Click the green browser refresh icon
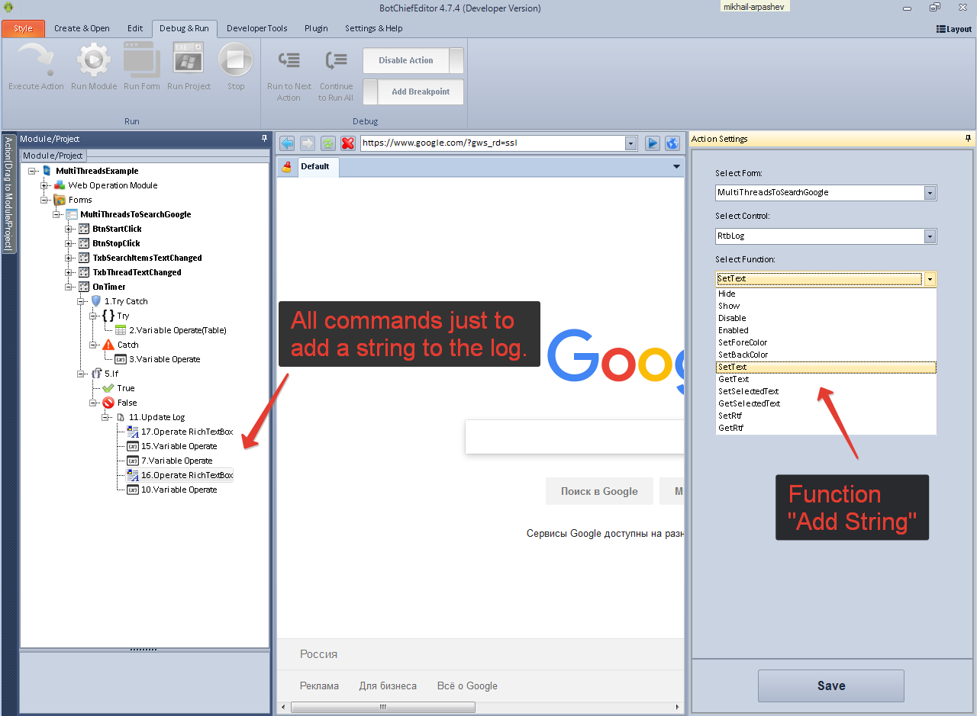This screenshot has height=716, width=977. click(327, 143)
